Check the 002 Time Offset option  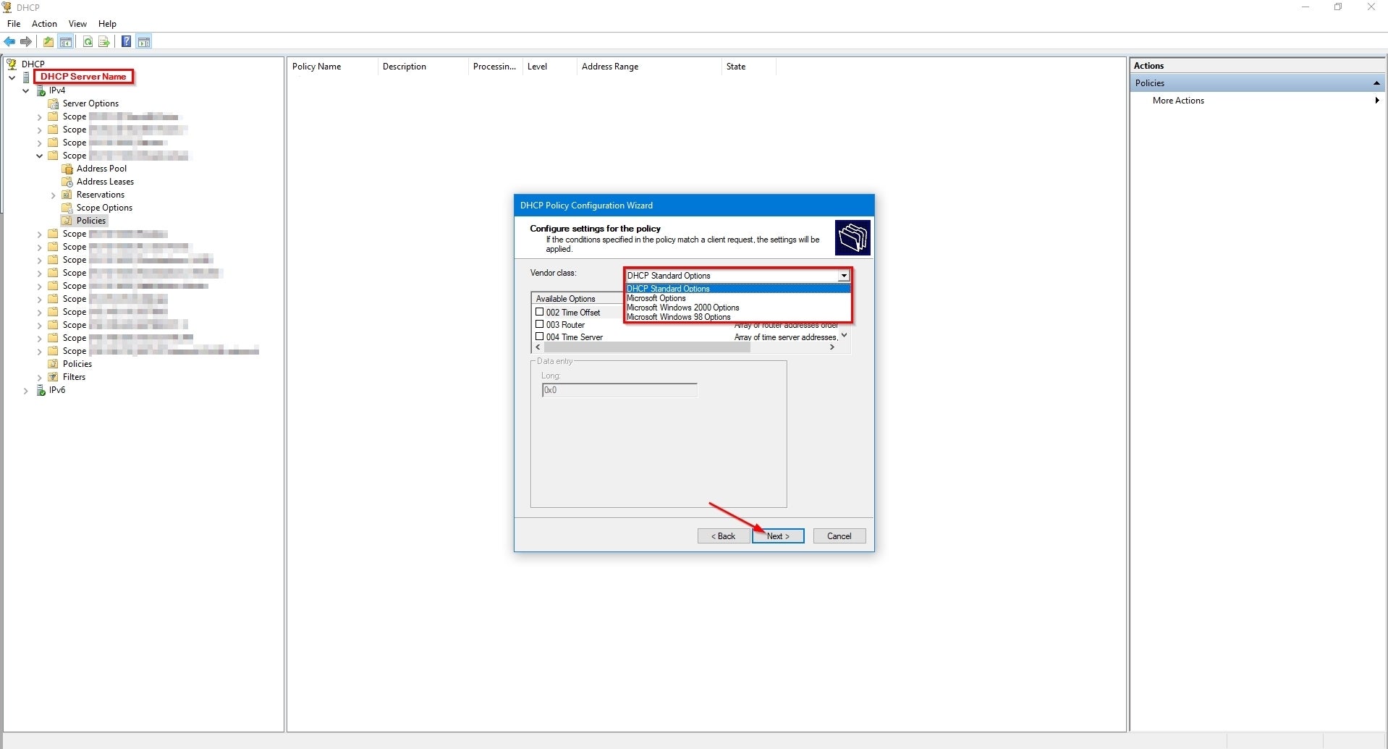point(539,312)
